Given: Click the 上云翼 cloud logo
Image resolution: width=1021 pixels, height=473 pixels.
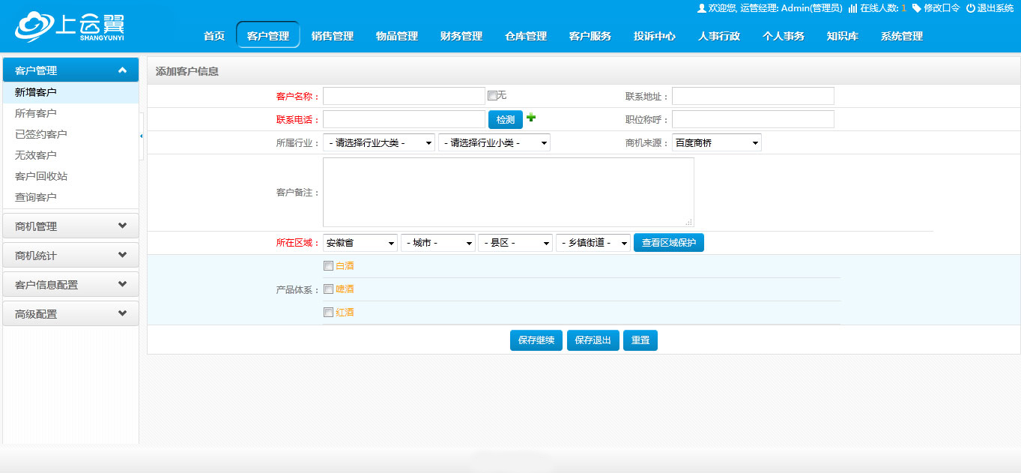Looking at the screenshot, I should [69, 27].
